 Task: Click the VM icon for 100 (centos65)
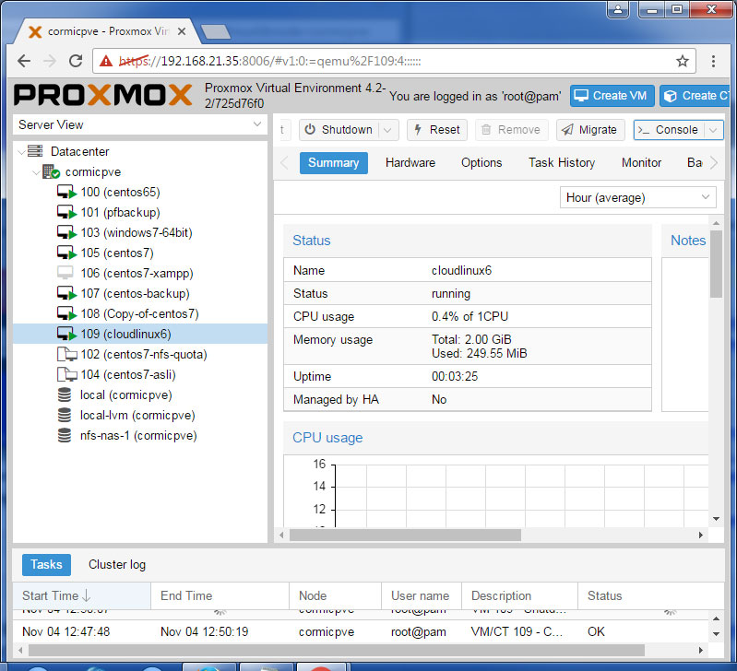click(x=66, y=192)
